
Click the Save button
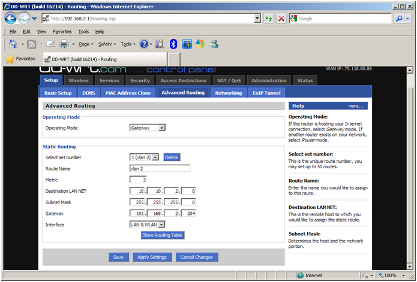tap(119, 257)
